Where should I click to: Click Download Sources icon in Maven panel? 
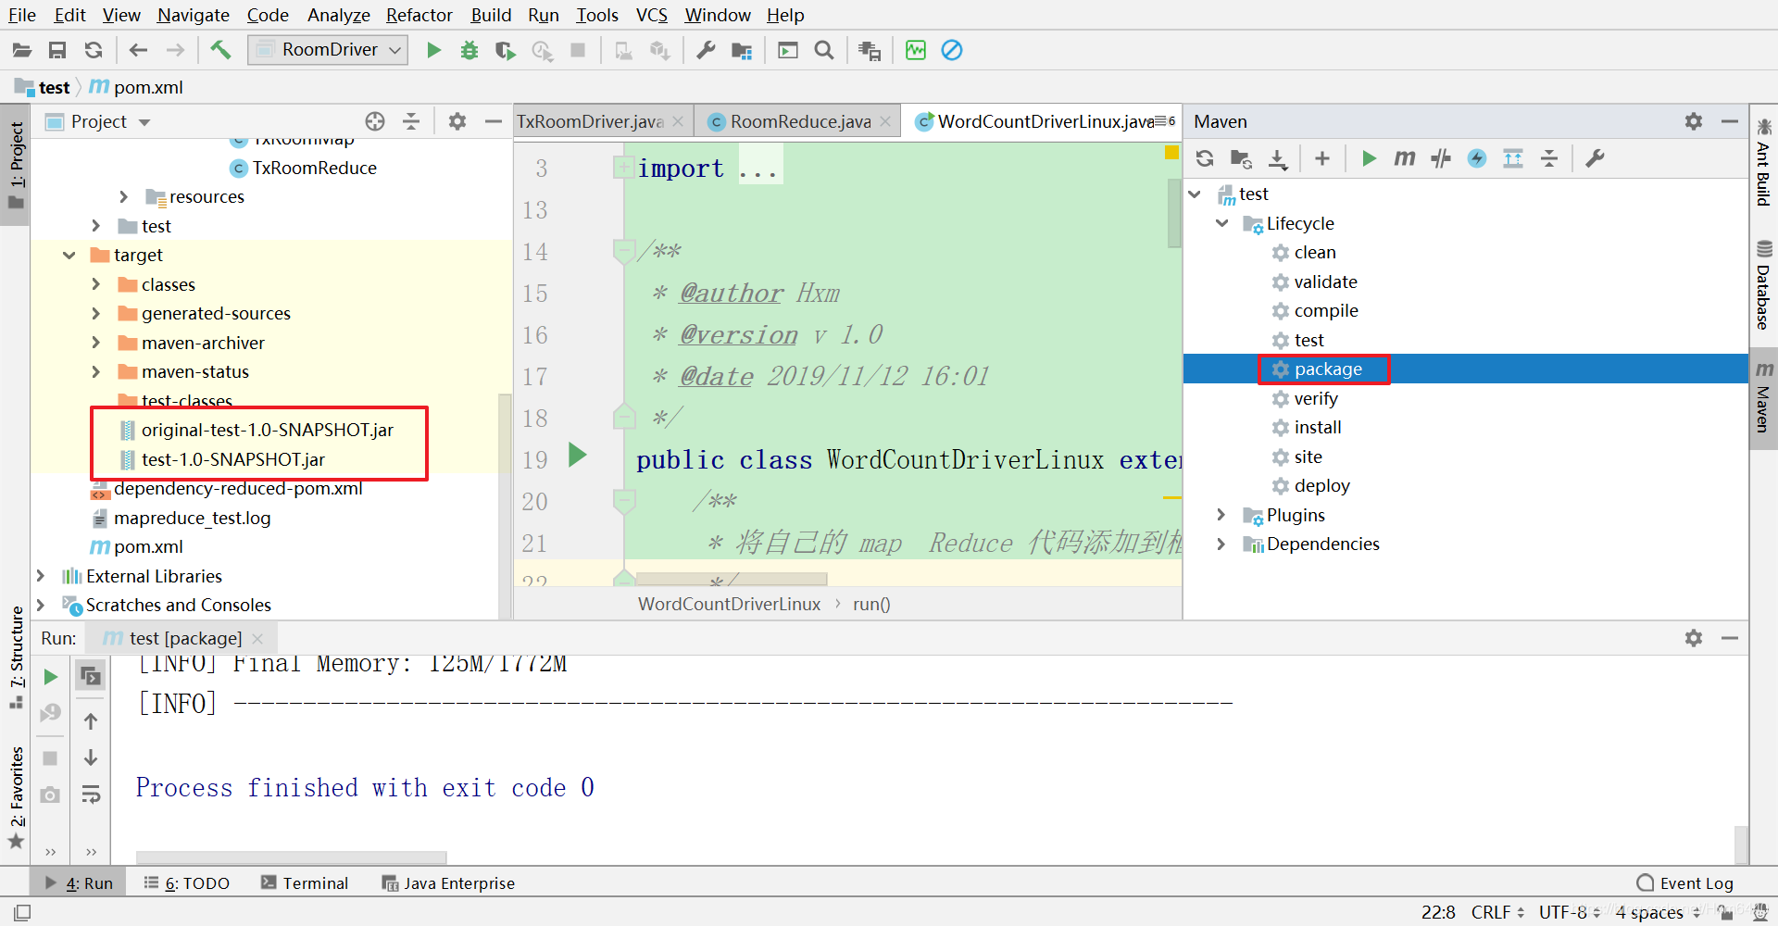[1278, 158]
